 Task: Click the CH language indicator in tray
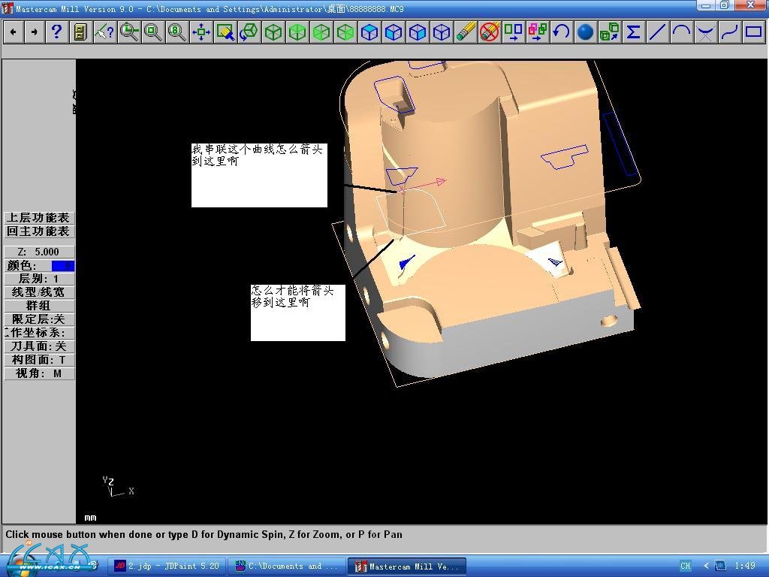coord(686,566)
